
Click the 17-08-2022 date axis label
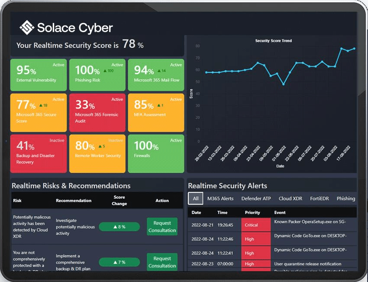(x=343, y=153)
